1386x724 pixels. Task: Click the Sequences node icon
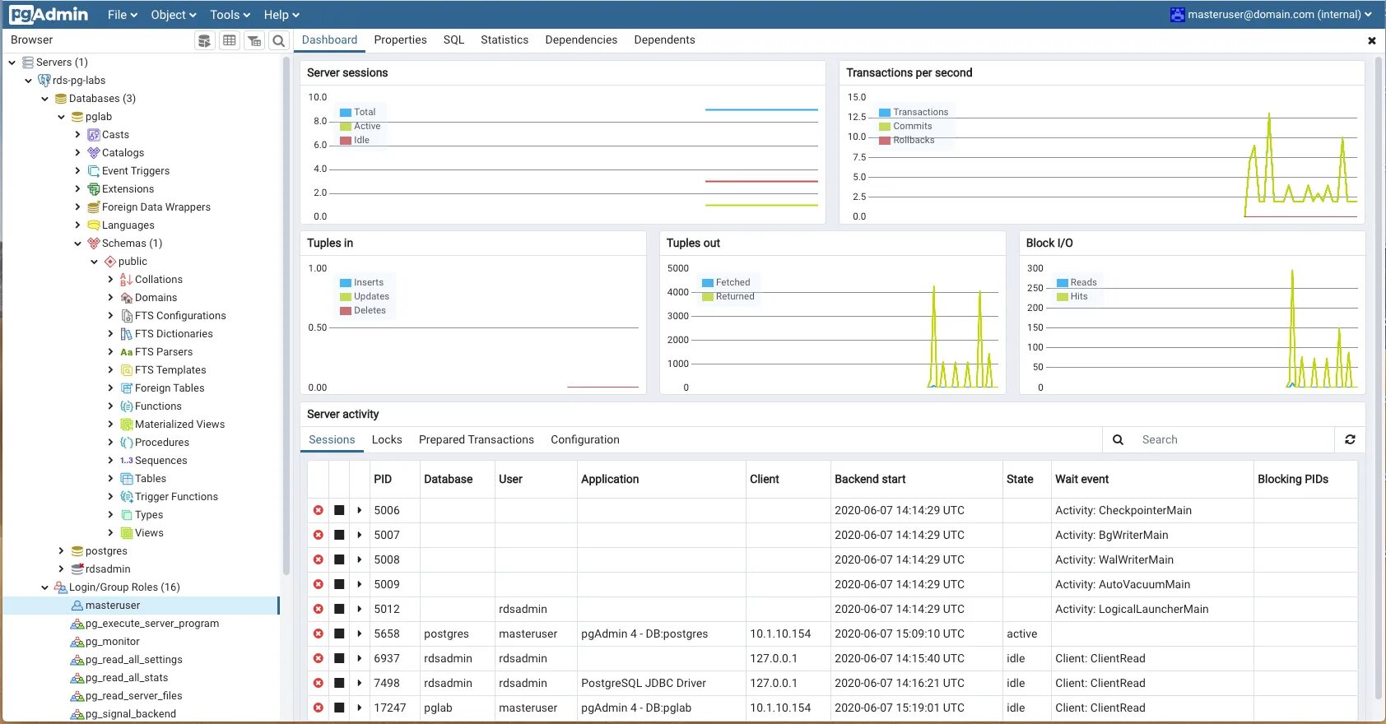[127, 461]
